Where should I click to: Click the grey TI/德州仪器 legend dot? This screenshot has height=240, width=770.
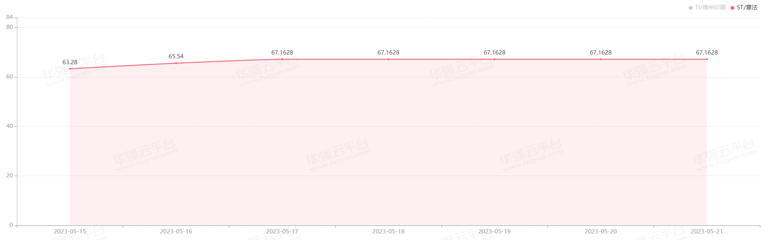690,8
